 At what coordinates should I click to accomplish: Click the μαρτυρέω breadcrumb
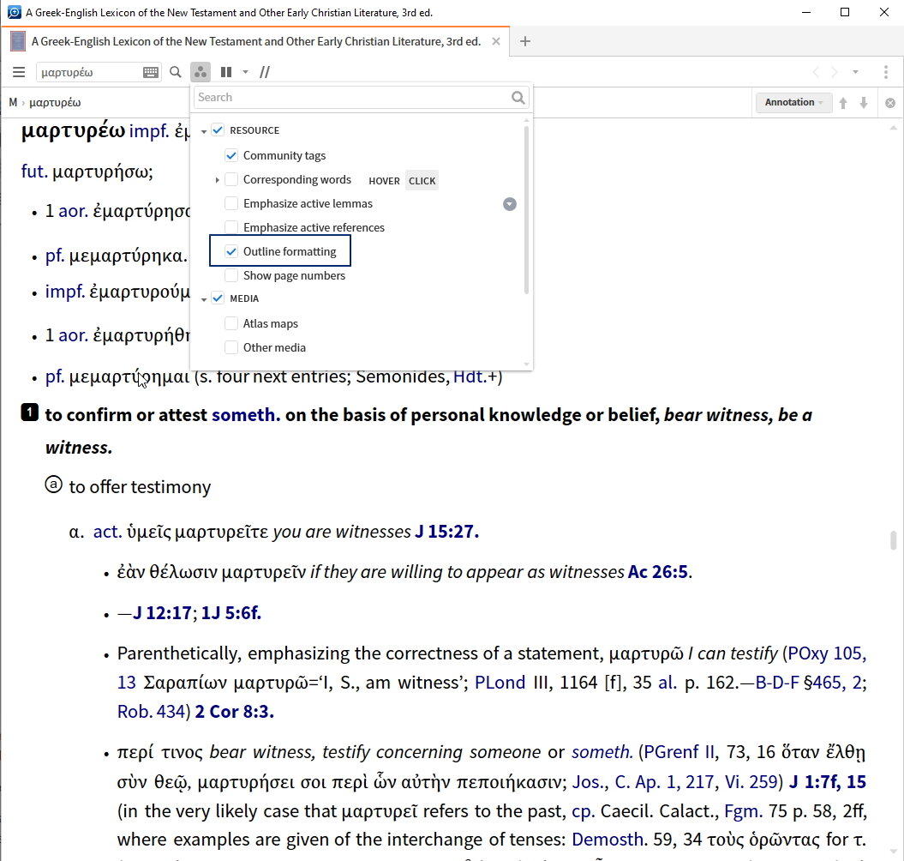coord(55,103)
